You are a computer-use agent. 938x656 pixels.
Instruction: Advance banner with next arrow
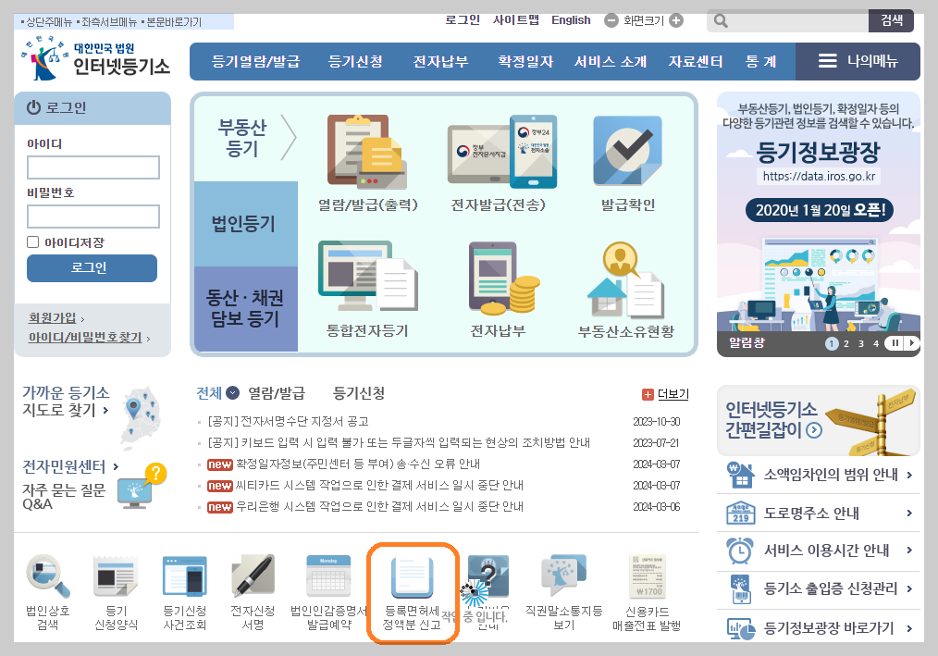pyautogui.click(x=911, y=343)
